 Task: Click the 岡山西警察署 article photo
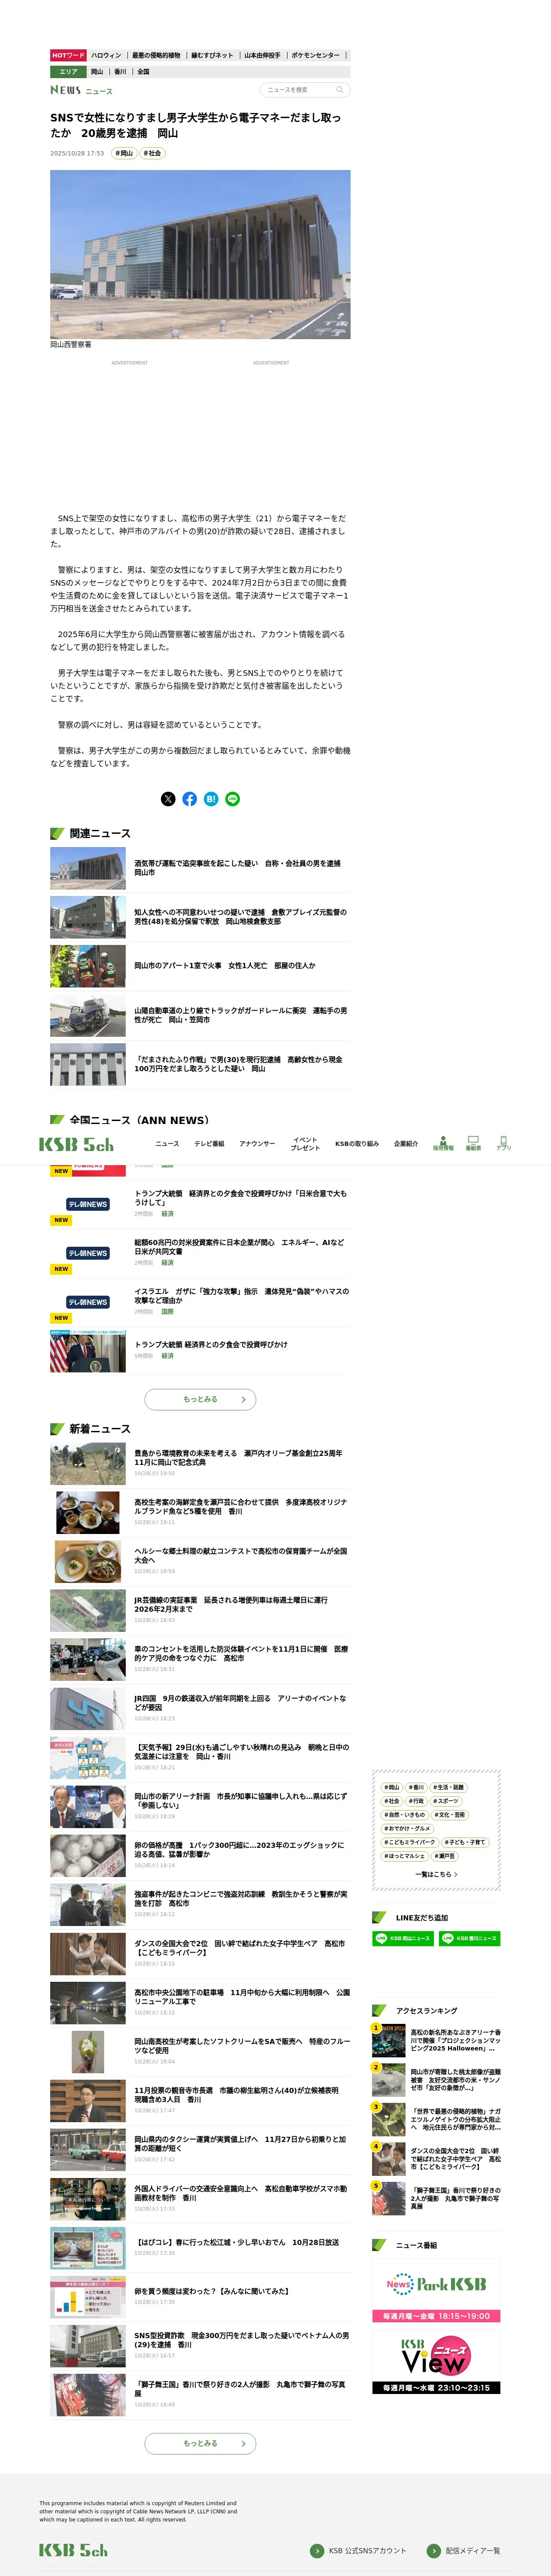[200, 254]
